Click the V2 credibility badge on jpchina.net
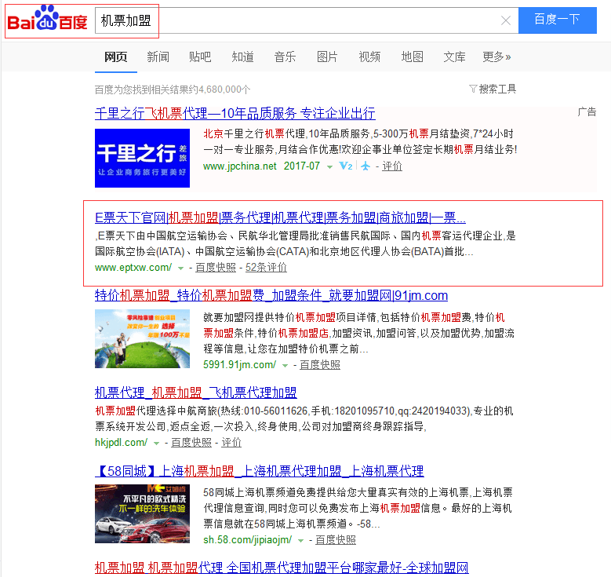The image size is (611, 577). pyautogui.click(x=345, y=166)
